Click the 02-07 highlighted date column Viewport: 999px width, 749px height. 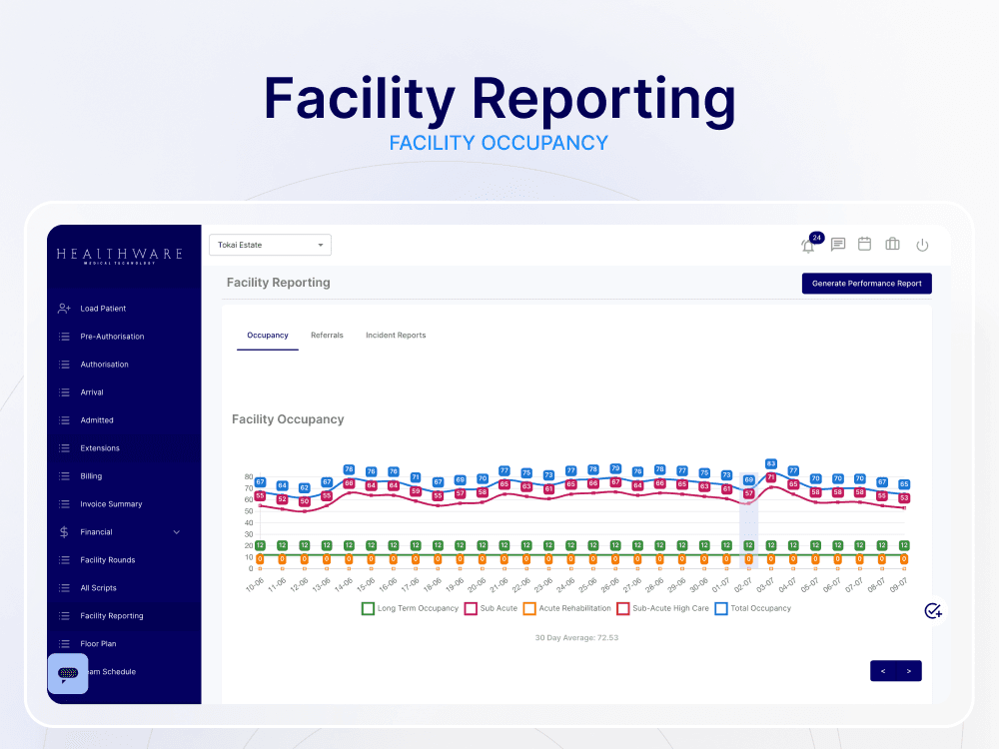(x=748, y=521)
